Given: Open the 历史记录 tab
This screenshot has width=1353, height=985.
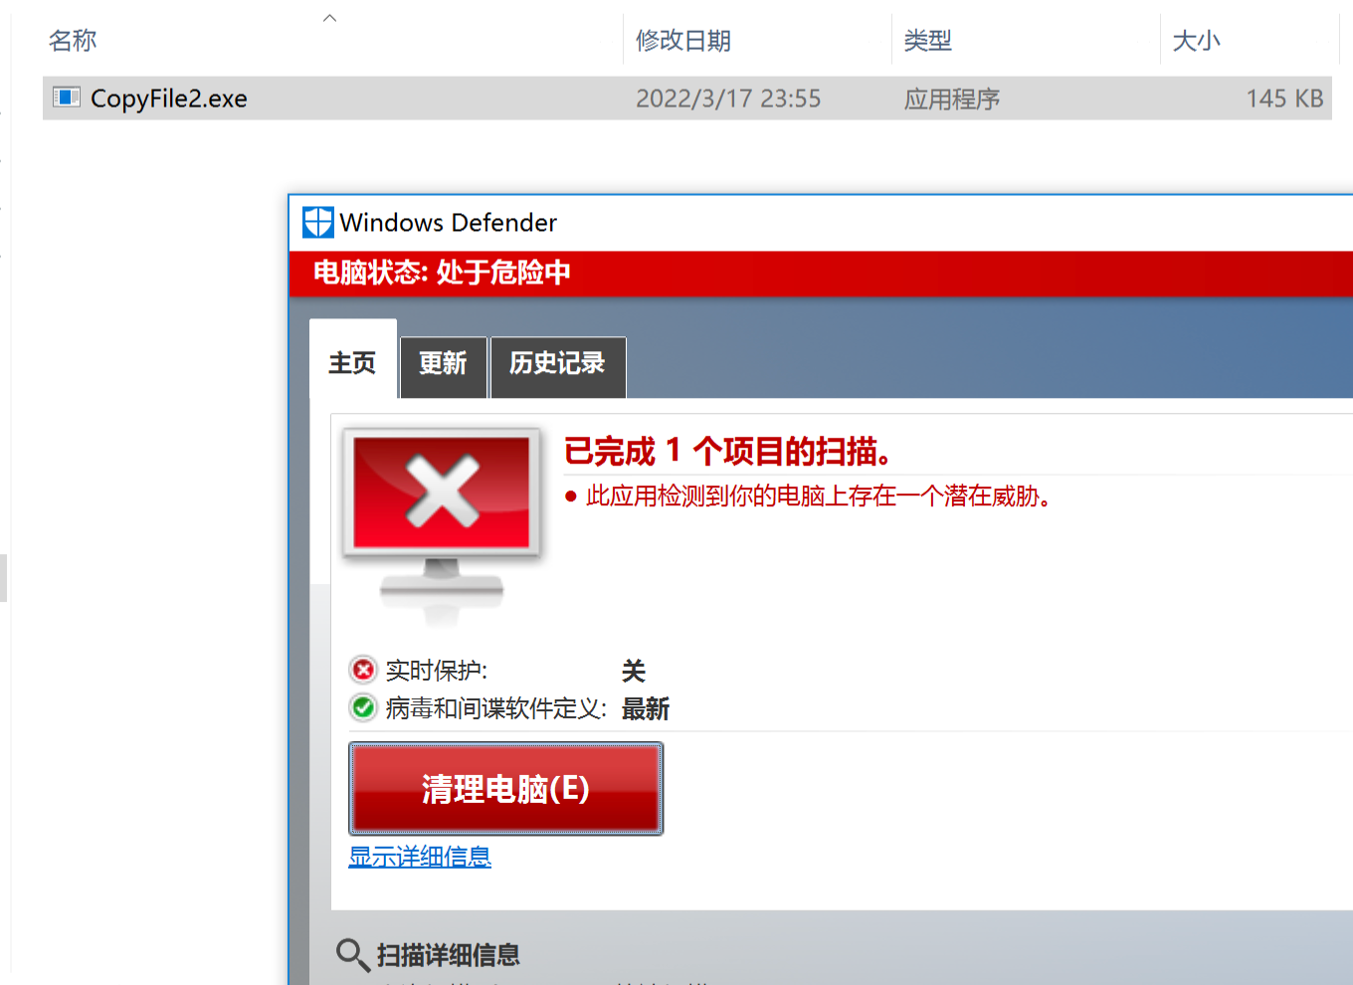Looking at the screenshot, I should (557, 367).
